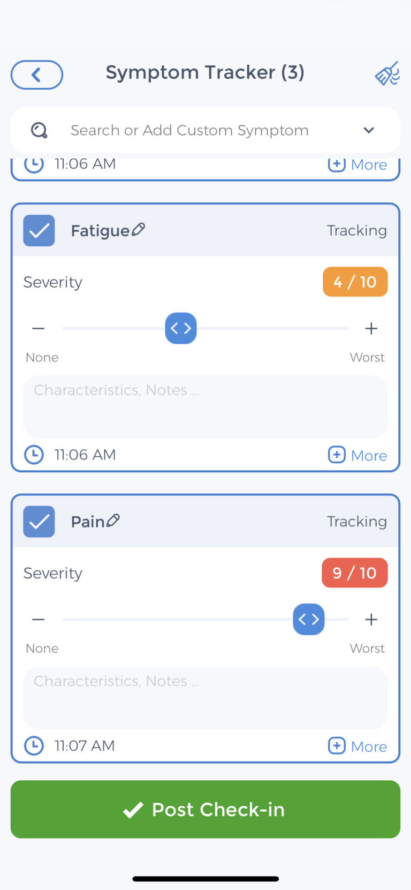Click the clear-all broom icon
Viewport: 411px width, 890px height.
(387, 74)
